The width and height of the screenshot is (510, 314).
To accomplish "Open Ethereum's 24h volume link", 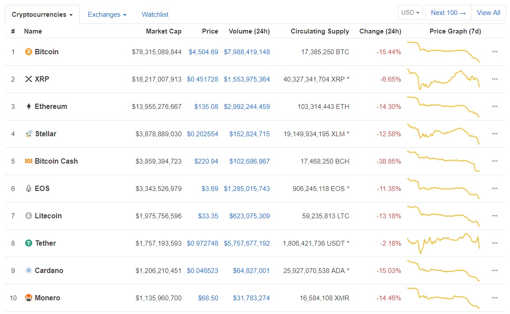I will point(247,107).
